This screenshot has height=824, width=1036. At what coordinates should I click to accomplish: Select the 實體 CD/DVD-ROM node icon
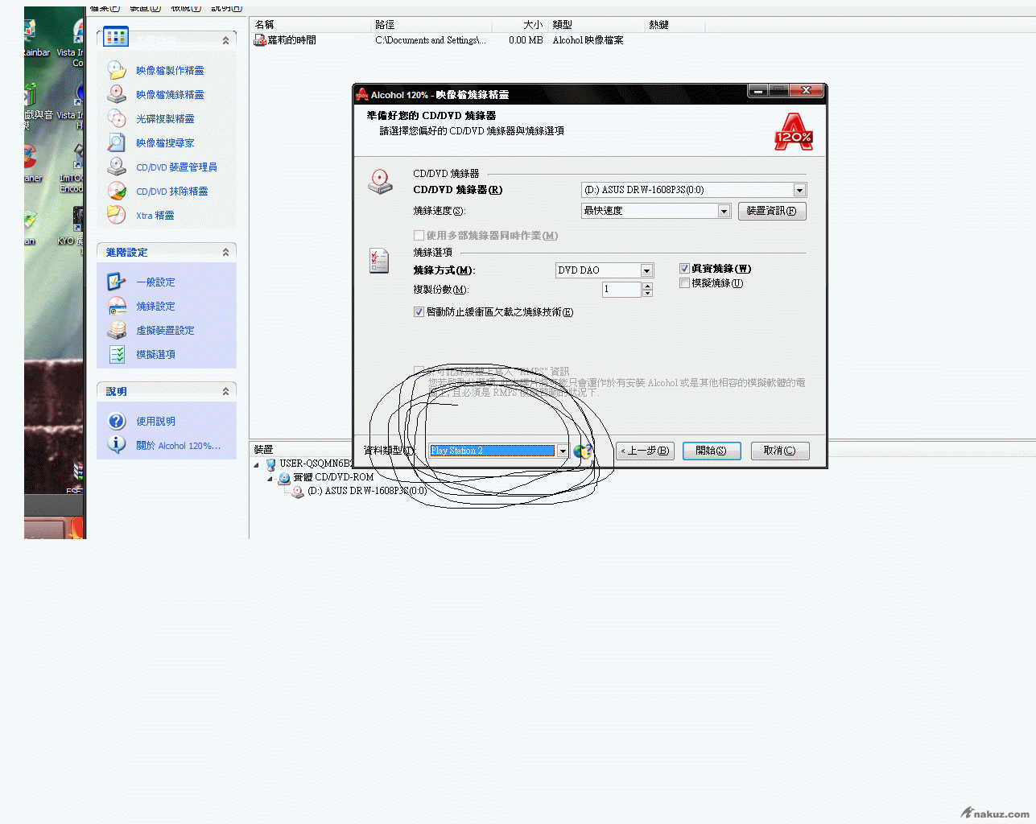pos(284,478)
